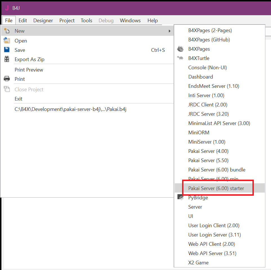
Task: Click the PyBridge python icon
Action: click(180, 197)
